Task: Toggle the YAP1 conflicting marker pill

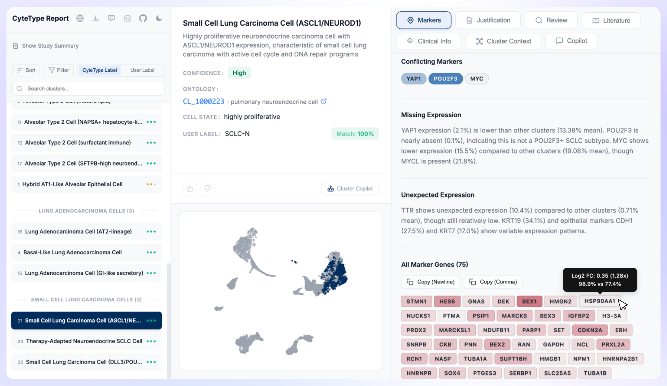Action: point(413,79)
